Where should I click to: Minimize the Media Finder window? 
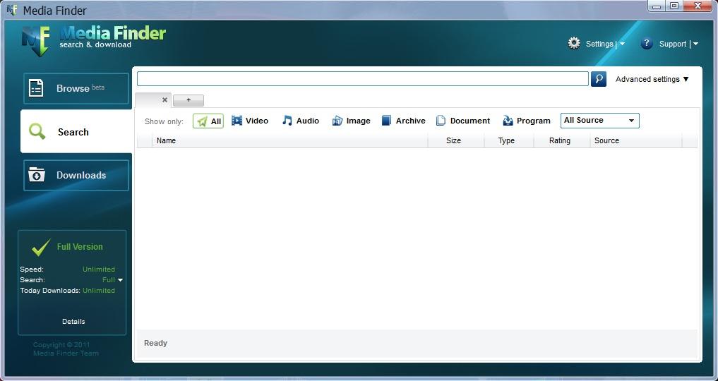[x=657, y=6]
